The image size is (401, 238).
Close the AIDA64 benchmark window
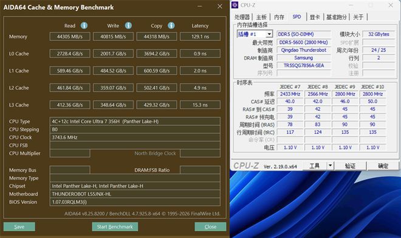(x=220, y=7)
